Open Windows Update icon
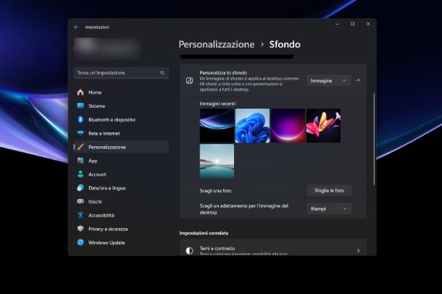Viewport: 442px width, 294px height. 80,243
